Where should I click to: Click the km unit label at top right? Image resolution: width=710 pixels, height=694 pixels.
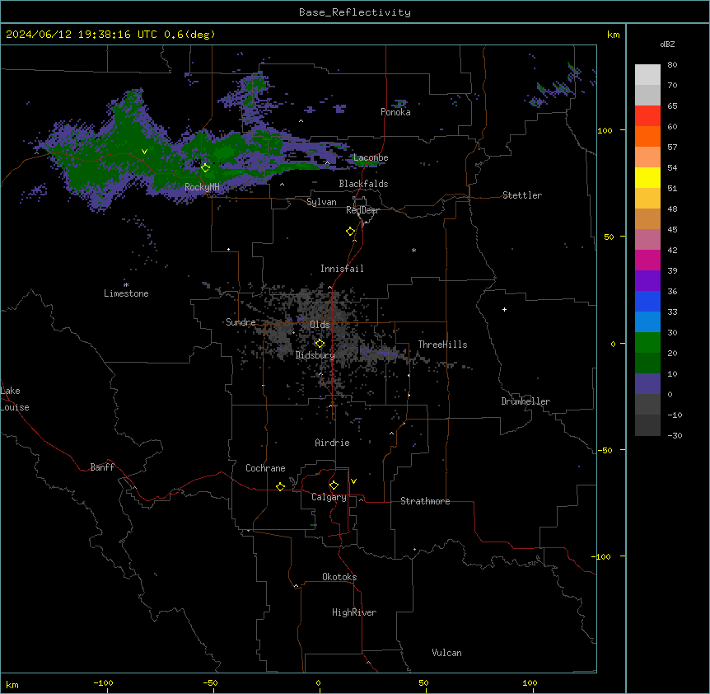coord(613,35)
